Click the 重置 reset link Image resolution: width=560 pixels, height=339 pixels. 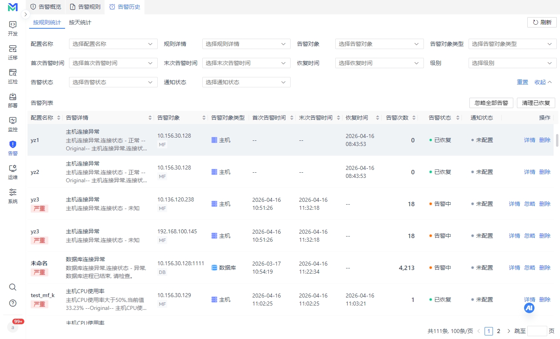click(522, 82)
